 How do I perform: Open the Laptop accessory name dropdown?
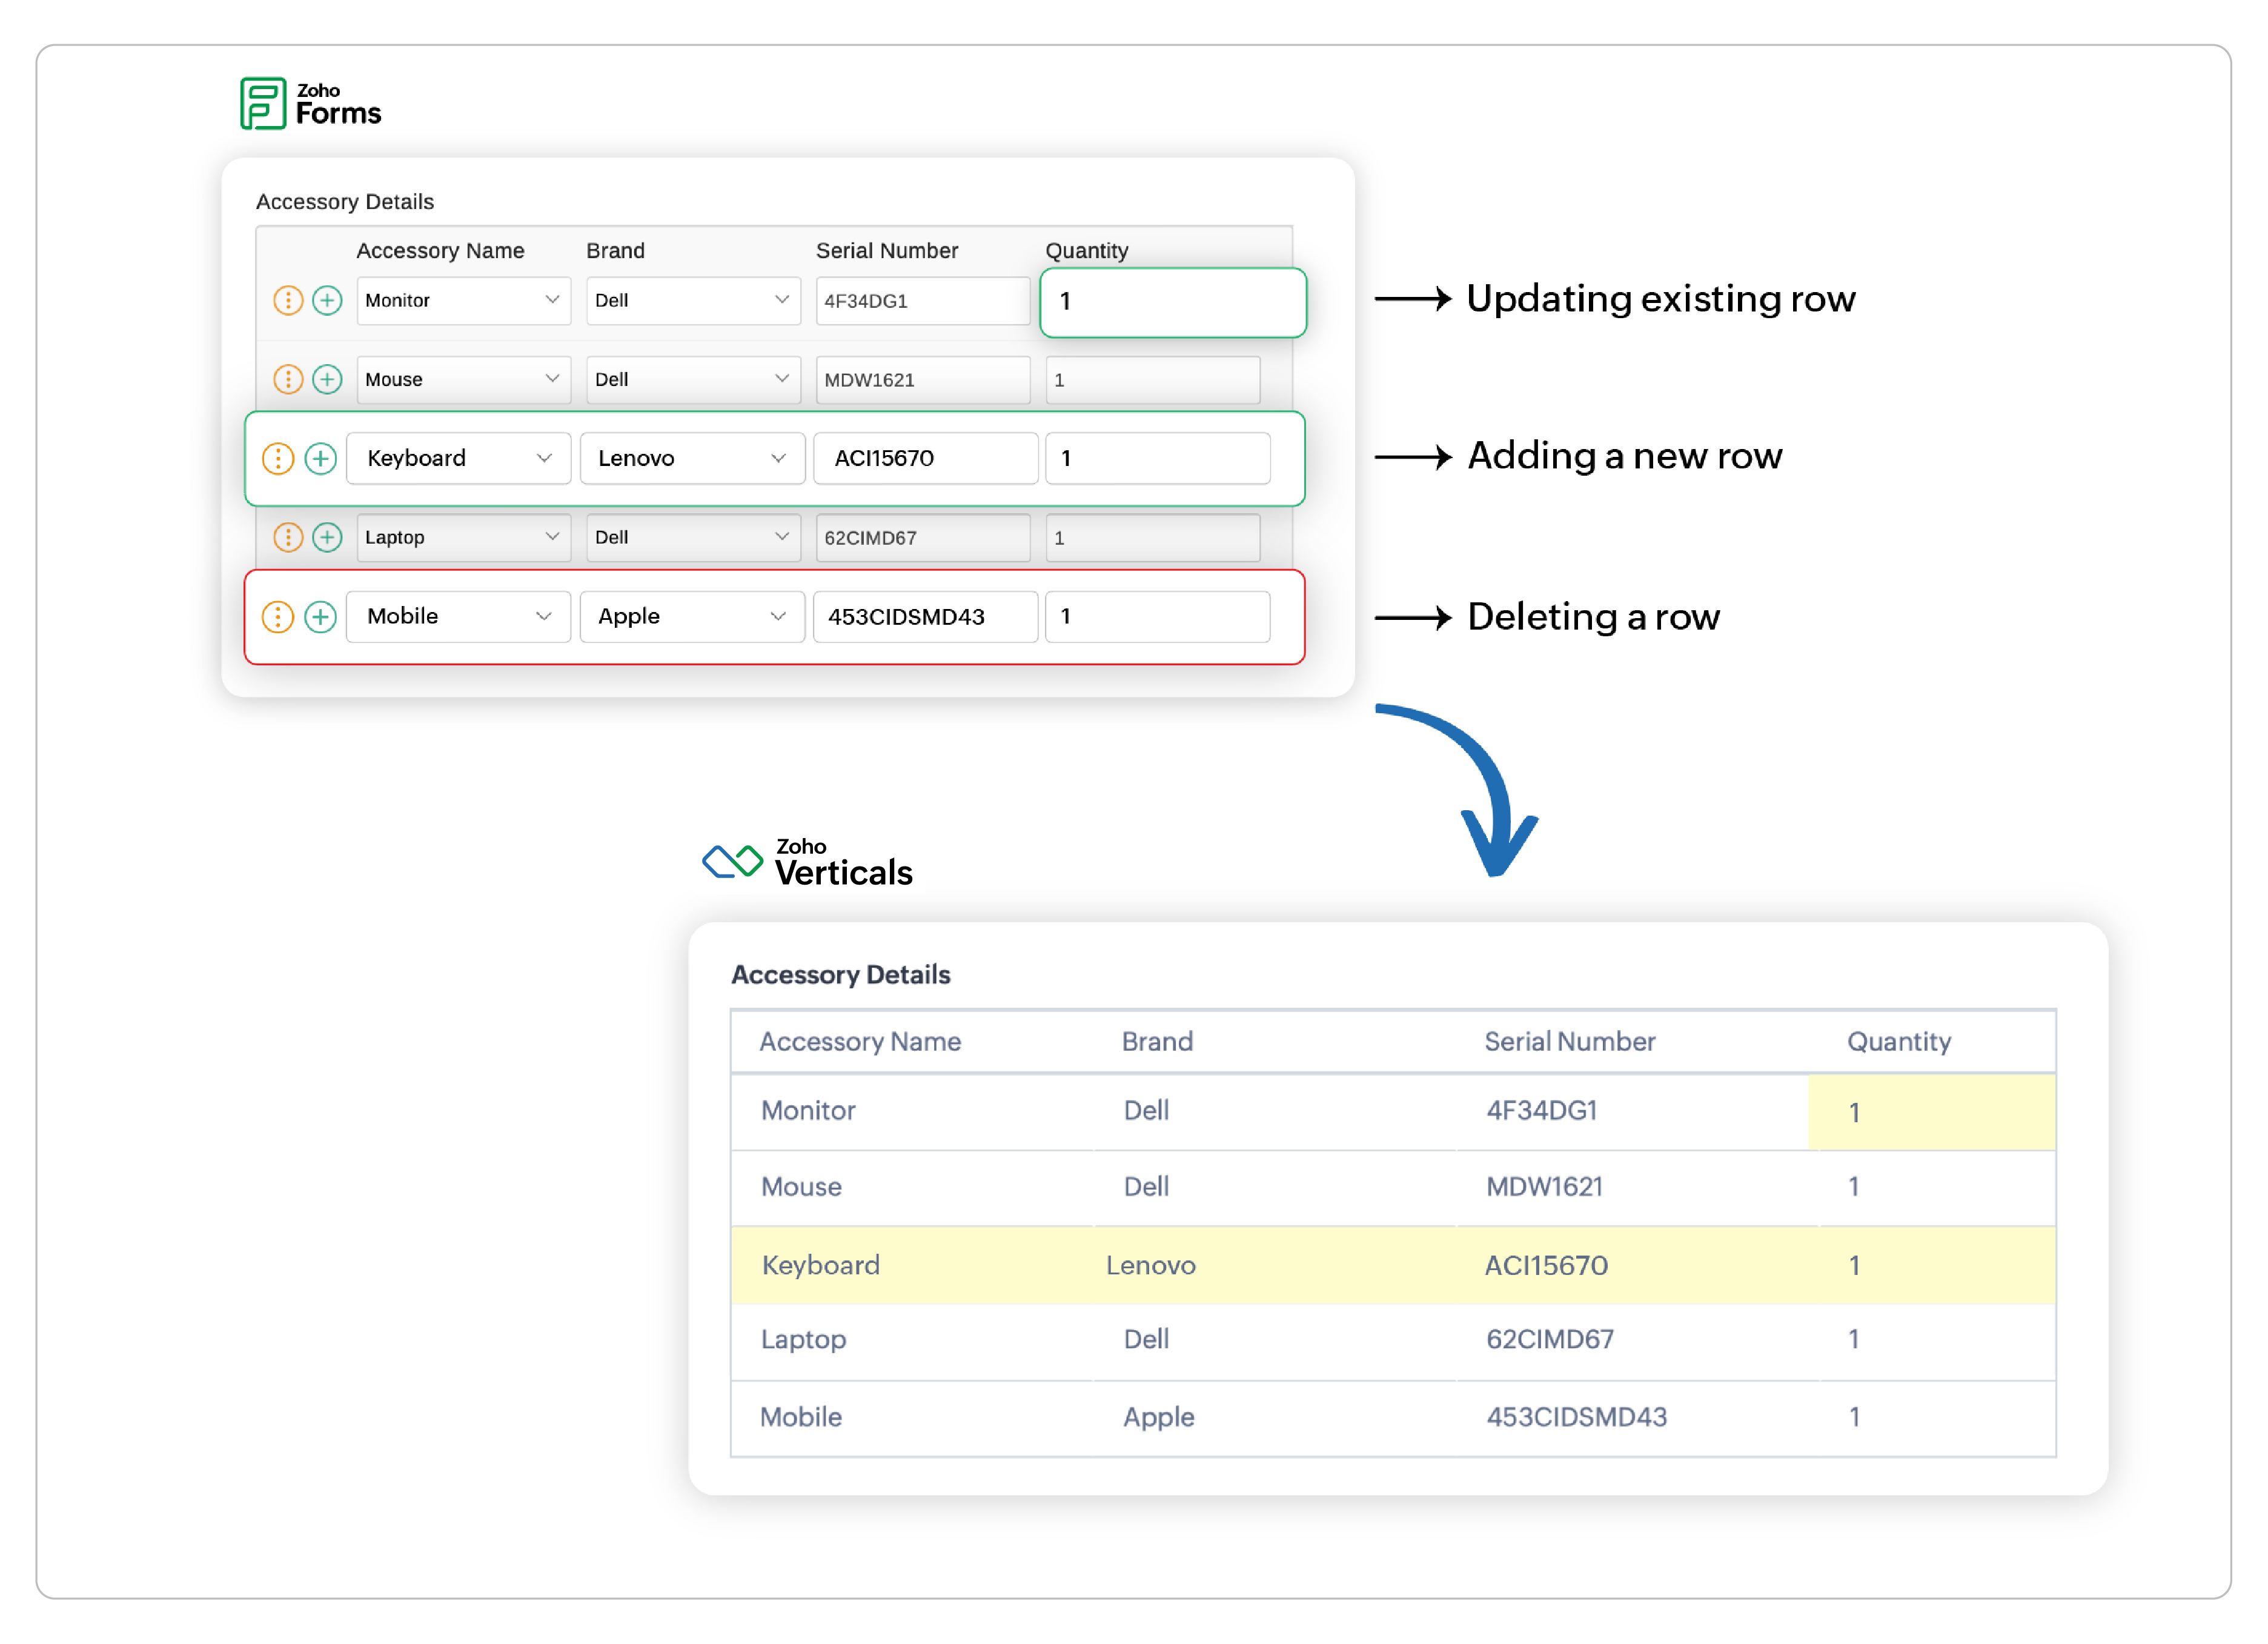click(463, 538)
